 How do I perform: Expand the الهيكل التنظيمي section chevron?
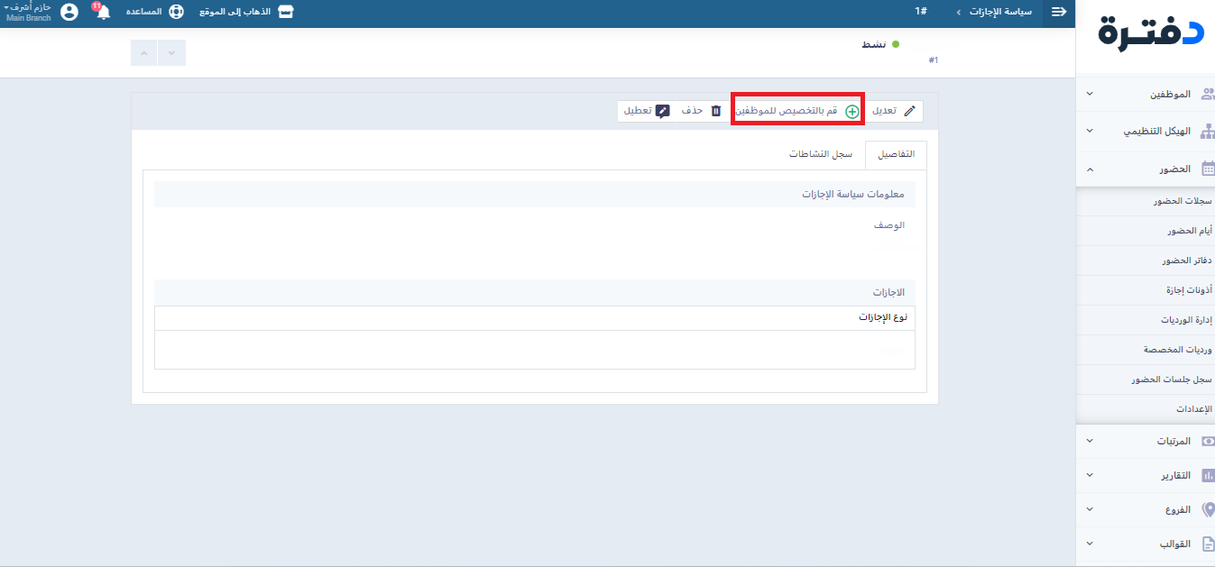1090,131
